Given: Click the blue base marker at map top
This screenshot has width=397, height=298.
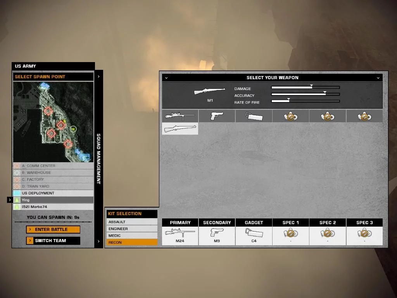Looking at the screenshot, I should 45,85.
